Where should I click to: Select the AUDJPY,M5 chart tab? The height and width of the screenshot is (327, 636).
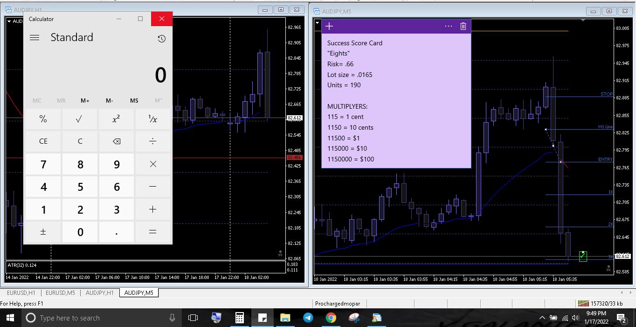139,293
